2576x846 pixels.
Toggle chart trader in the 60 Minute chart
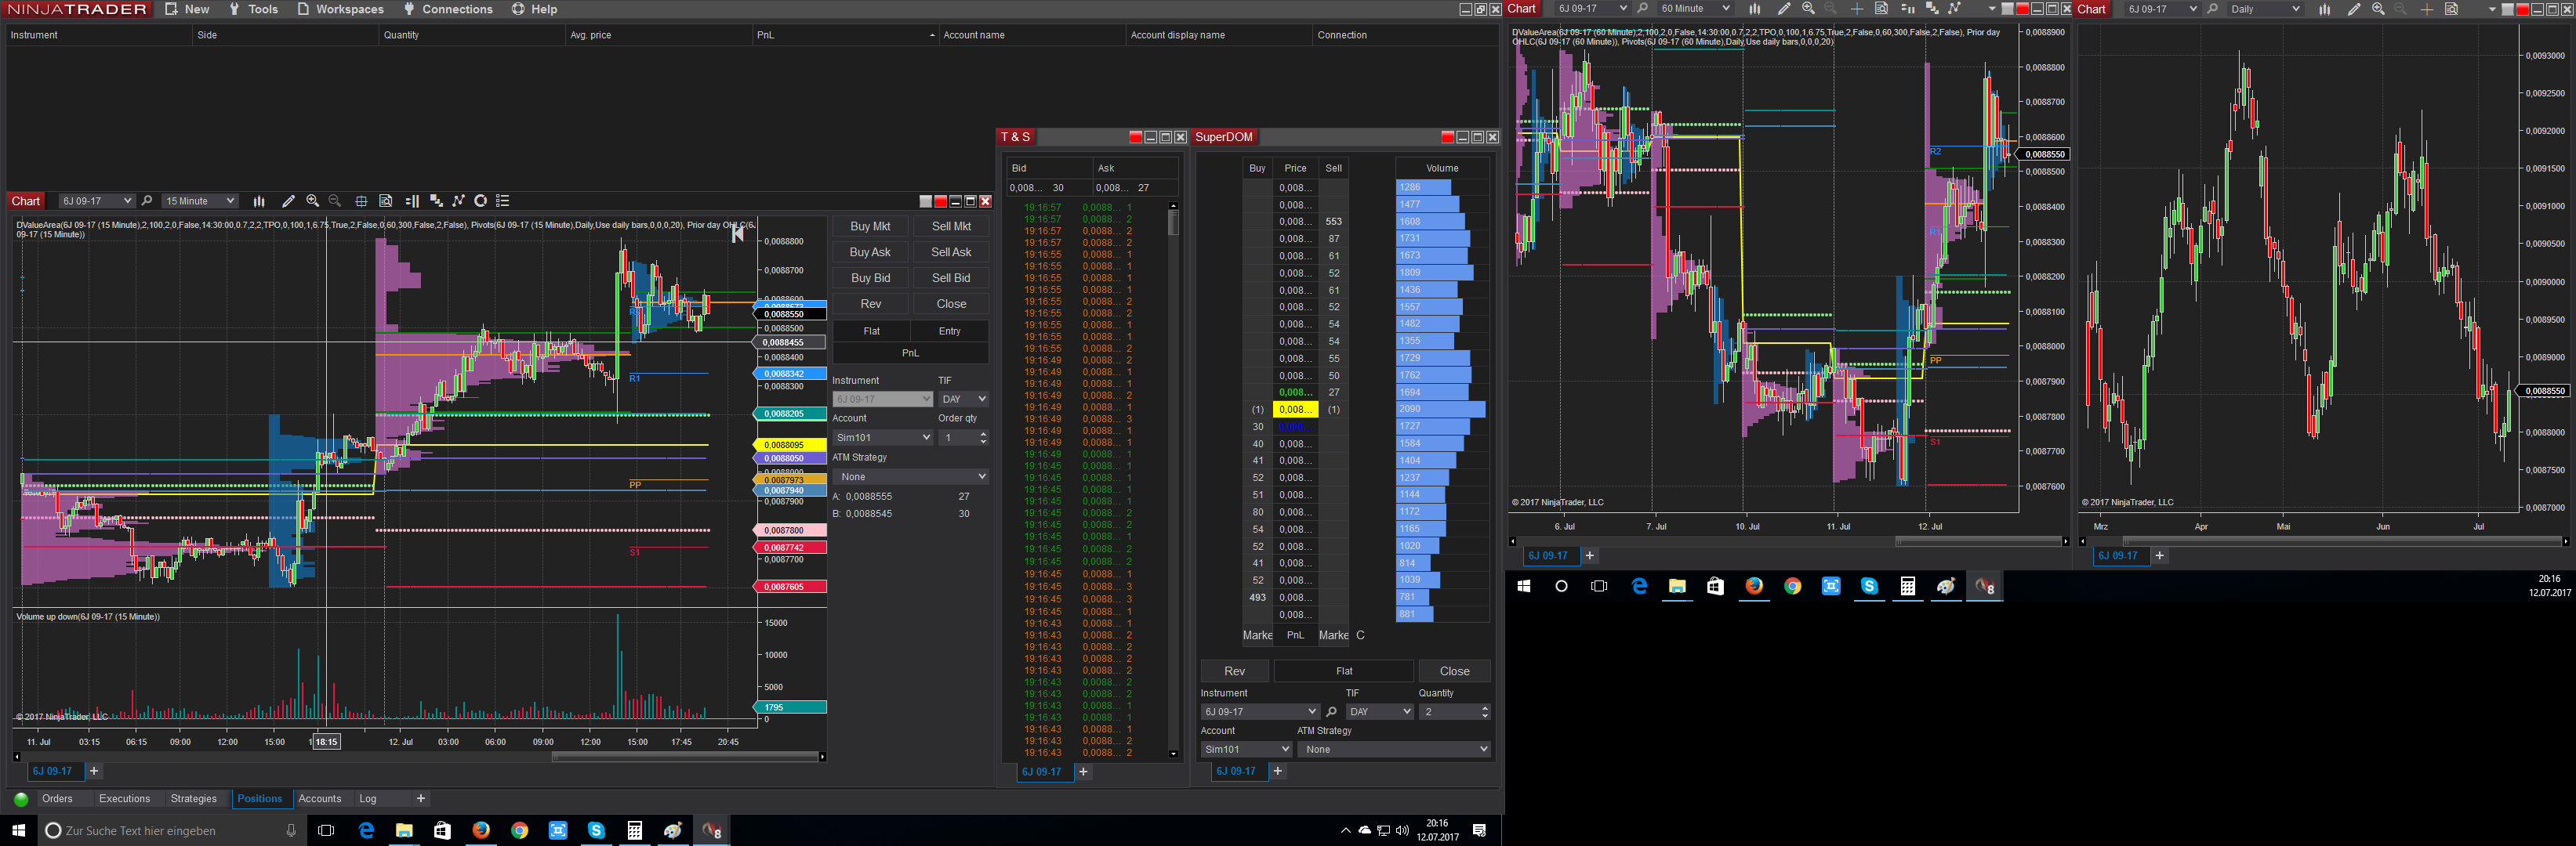click(1907, 9)
